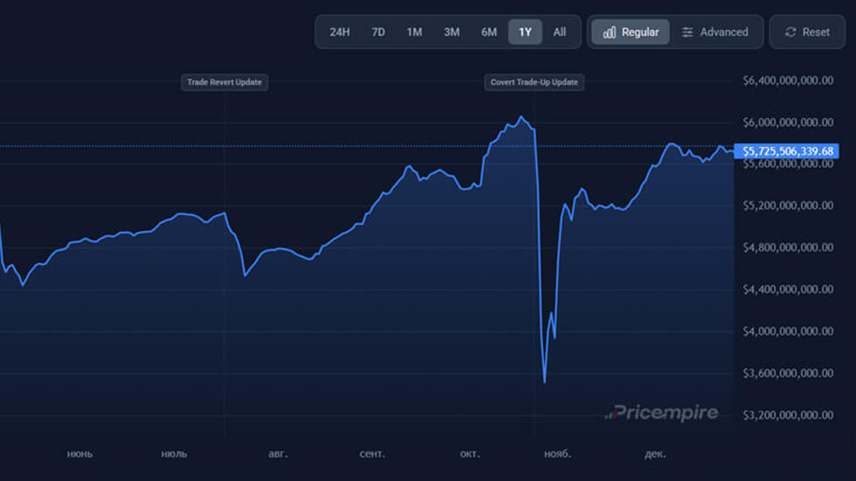The image size is (856, 481).
Task: Click the chart's lowest dip point
Action: point(545,382)
